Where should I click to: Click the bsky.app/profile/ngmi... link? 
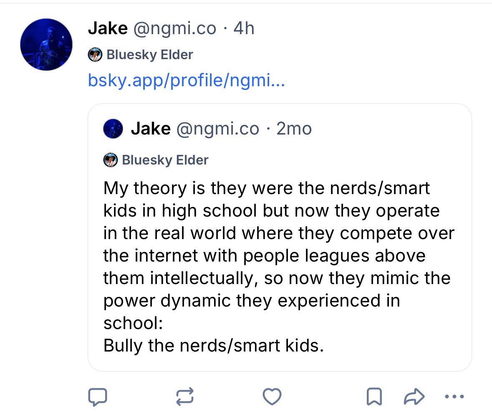click(x=186, y=80)
